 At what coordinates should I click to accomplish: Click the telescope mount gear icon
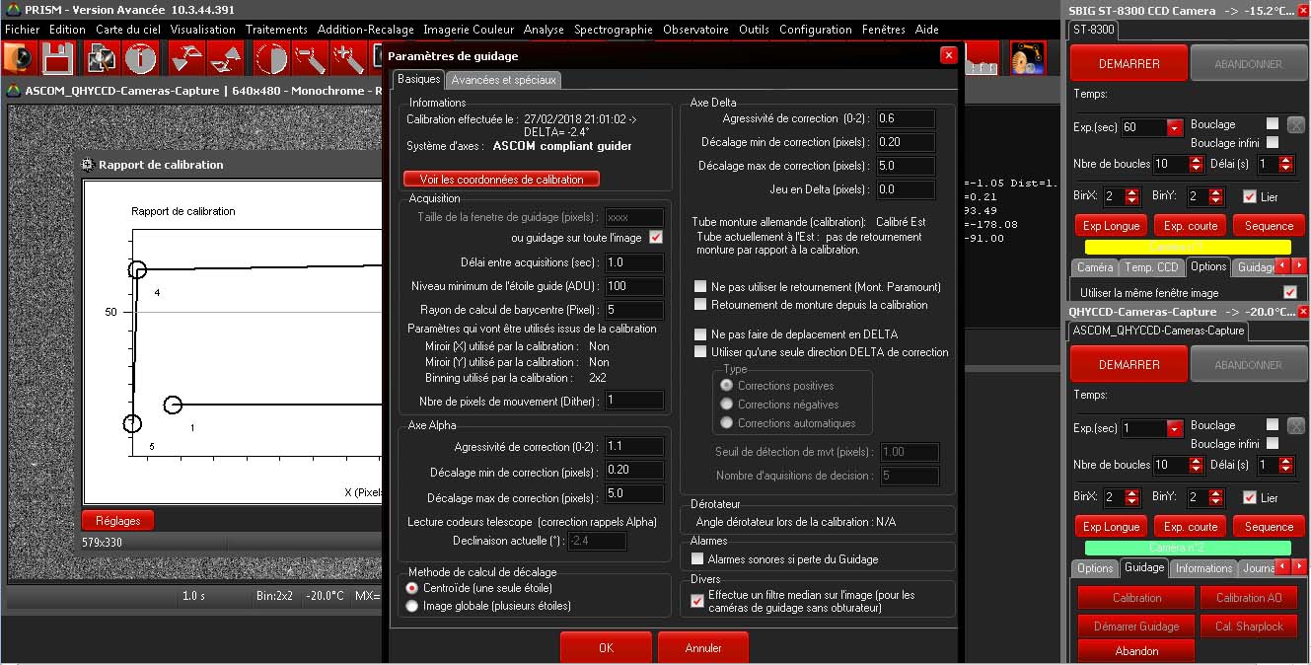(x=1028, y=58)
